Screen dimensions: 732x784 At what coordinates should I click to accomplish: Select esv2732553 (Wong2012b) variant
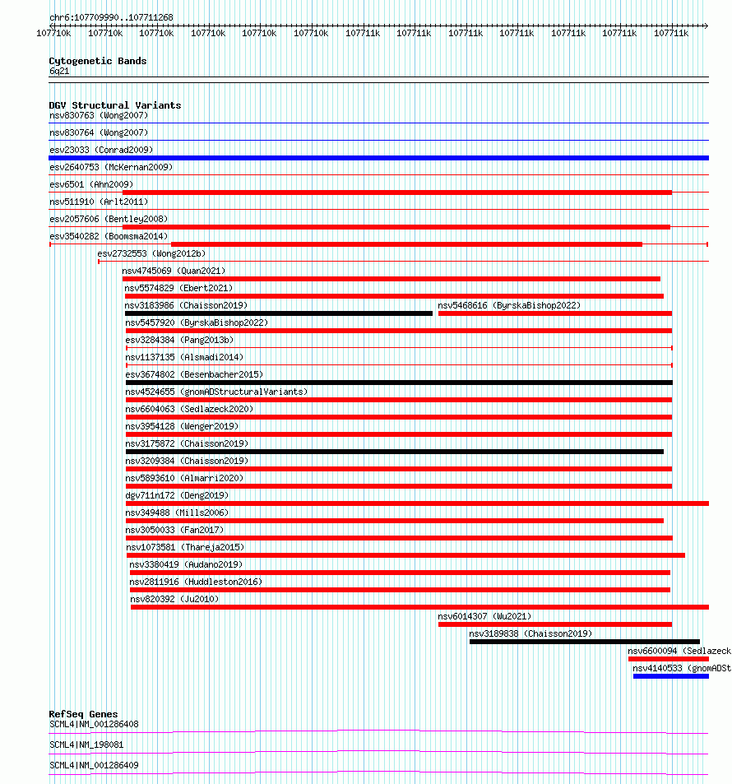151,253
